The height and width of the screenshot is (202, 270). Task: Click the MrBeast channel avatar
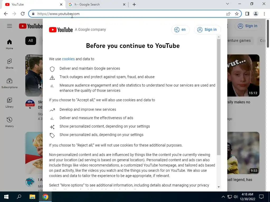point(30,182)
